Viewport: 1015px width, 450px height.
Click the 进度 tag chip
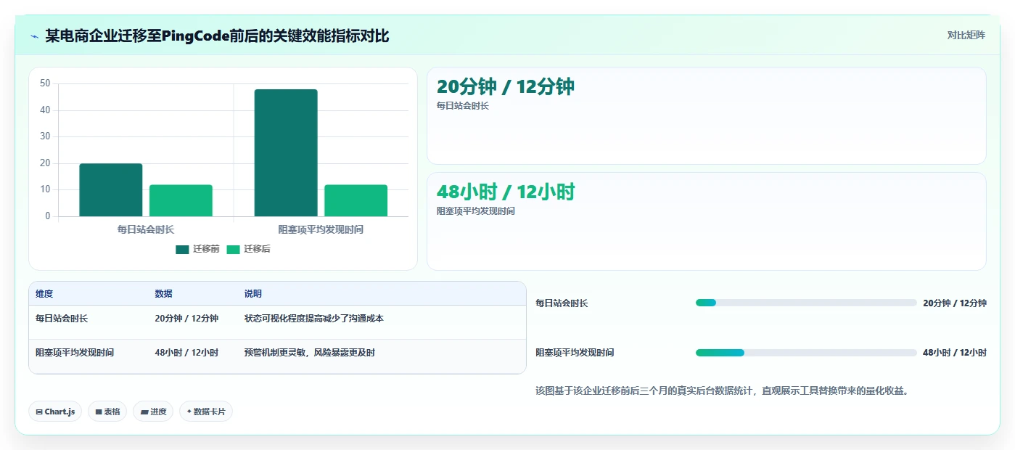coord(153,412)
